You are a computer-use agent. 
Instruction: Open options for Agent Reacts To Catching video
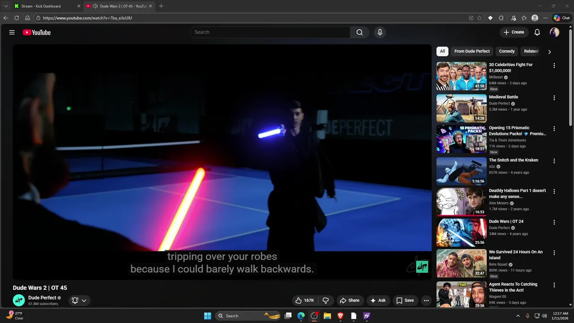(x=554, y=285)
